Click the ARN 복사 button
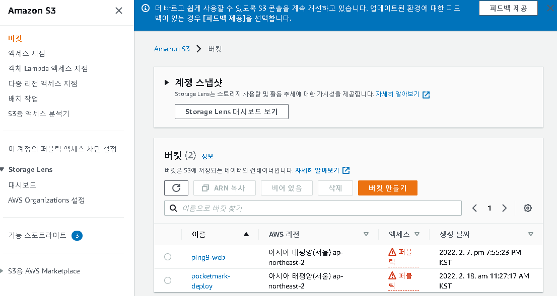557x296 pixels. click(225, 188)
